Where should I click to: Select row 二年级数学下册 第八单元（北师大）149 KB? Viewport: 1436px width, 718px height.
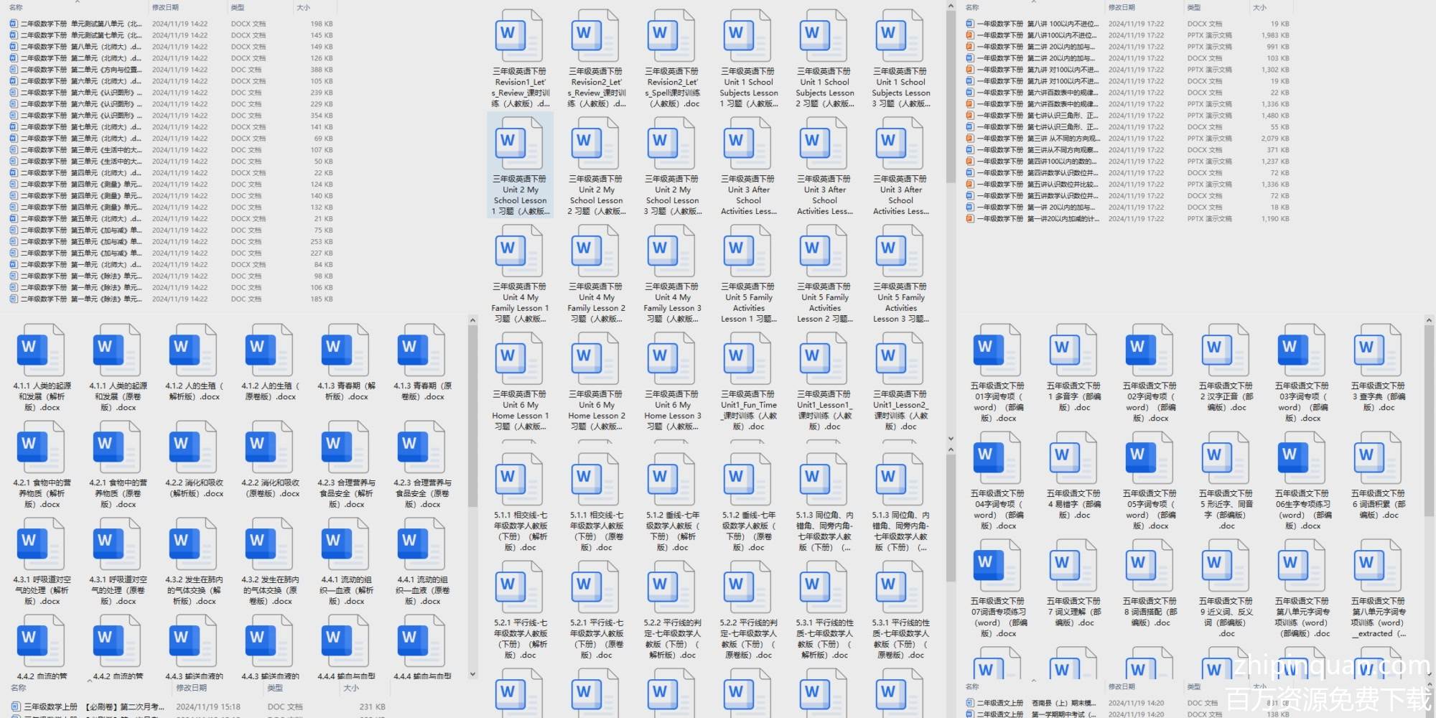pos(172,47)
